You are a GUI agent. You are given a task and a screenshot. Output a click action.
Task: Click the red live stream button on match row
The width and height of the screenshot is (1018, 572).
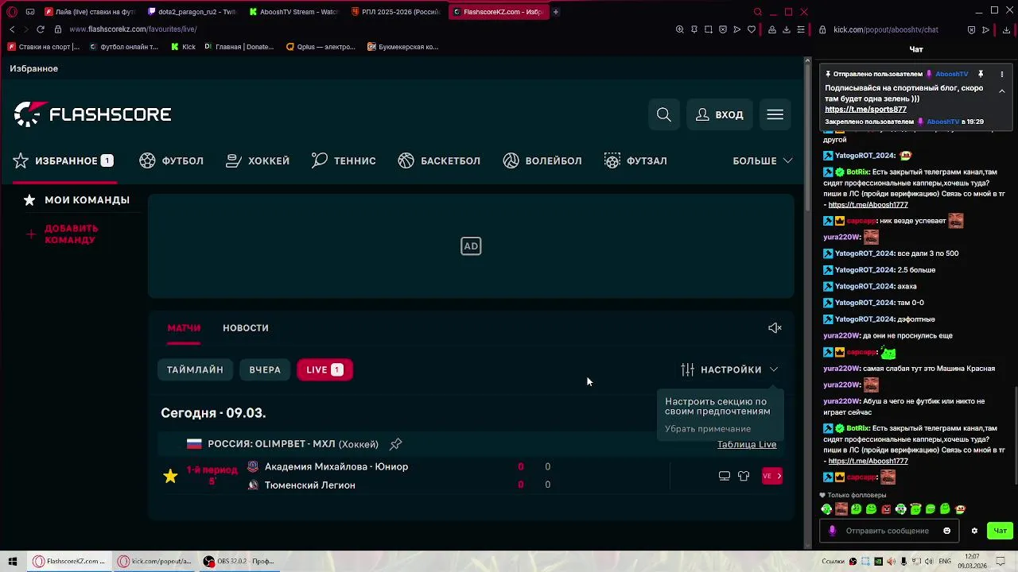point(772,476)
